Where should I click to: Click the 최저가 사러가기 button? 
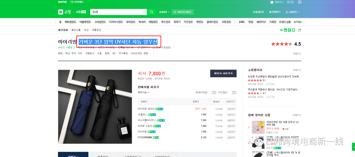pos(223,73)
